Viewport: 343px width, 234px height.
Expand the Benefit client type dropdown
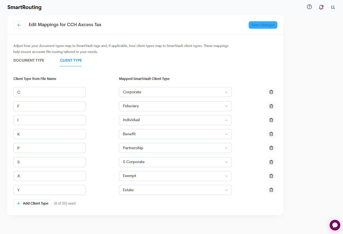pos(175,134)
